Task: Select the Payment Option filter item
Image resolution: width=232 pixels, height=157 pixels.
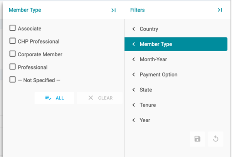Action: point(176,74)
